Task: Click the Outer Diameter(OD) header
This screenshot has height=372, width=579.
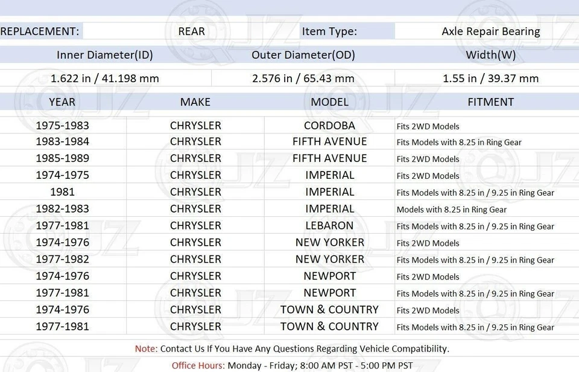Action: coord(303,54)
